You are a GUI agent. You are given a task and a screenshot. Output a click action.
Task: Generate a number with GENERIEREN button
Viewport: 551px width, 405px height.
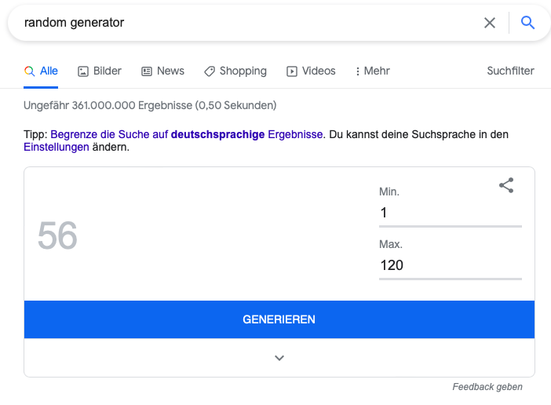coord(279,319)
